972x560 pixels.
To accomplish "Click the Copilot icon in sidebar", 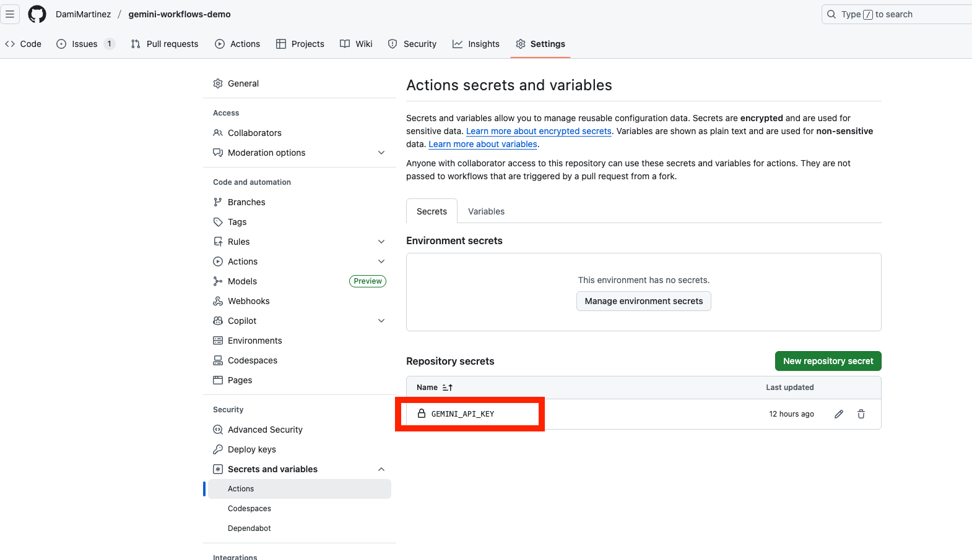I will click(x=218, y=321).
